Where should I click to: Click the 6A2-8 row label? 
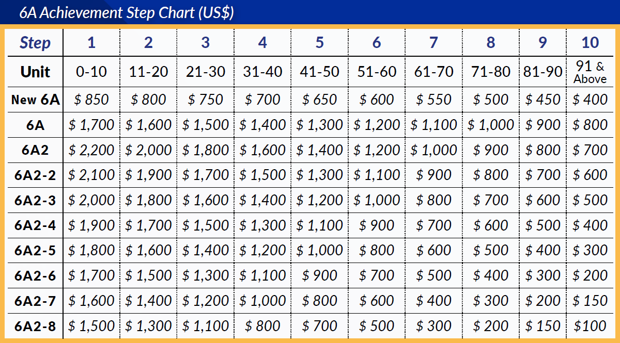(35, 326)
